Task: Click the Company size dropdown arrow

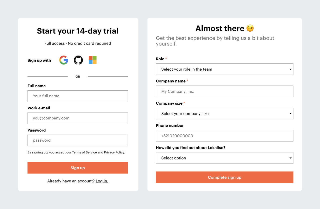Action: tap(290, 114)
